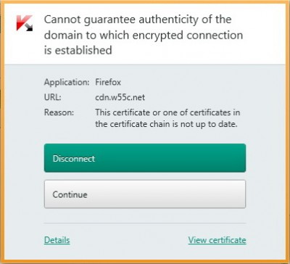Click empty gray area between Details and View certificate
The image size is (290, 264).
(129, 240)
